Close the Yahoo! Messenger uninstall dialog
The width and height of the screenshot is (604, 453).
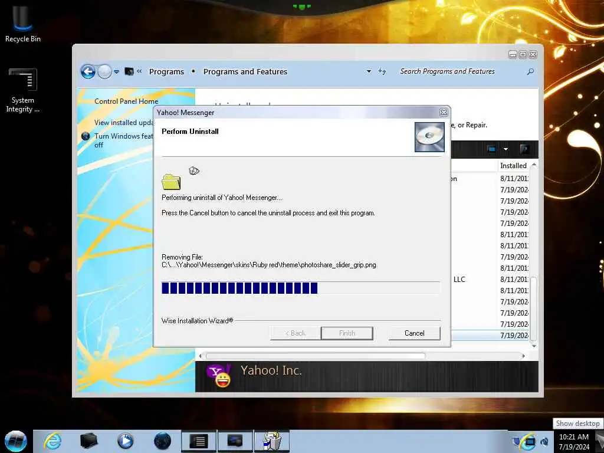pyautogui.click(x=444, y=113)
